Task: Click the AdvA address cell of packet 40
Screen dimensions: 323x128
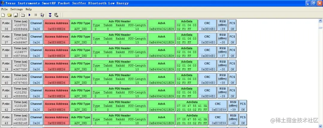Action: click(161, 79)
